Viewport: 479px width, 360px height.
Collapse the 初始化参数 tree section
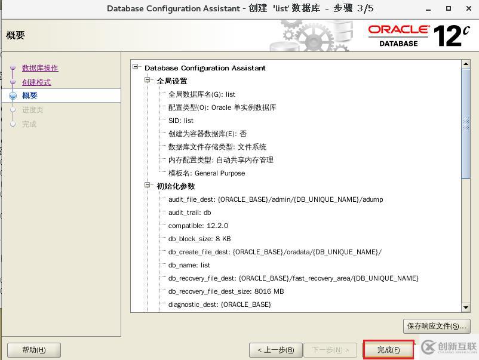(148, 185)
